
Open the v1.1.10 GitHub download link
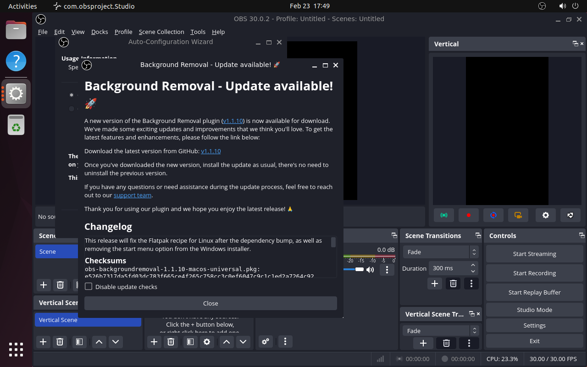tap(211, 151)
